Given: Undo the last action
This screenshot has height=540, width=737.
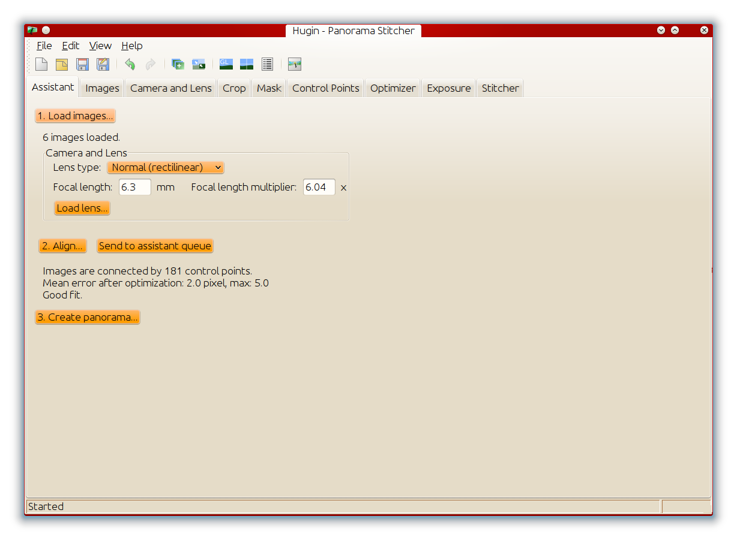Looking at the screenshot, I should tap(130, 64).
